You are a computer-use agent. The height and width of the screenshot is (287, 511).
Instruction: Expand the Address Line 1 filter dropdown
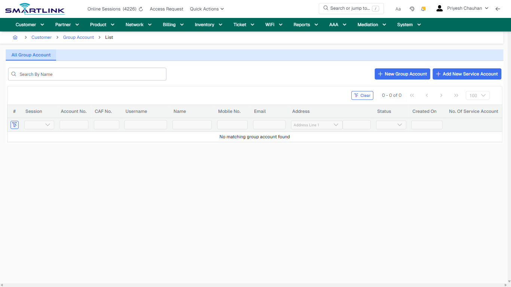click(316, 124)
